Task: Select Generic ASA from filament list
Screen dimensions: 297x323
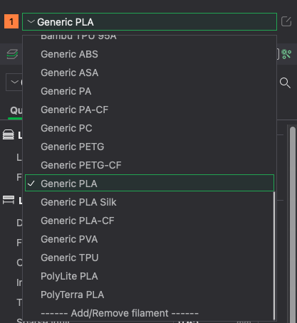Action: pyautogui.click(x=150, y=73)
